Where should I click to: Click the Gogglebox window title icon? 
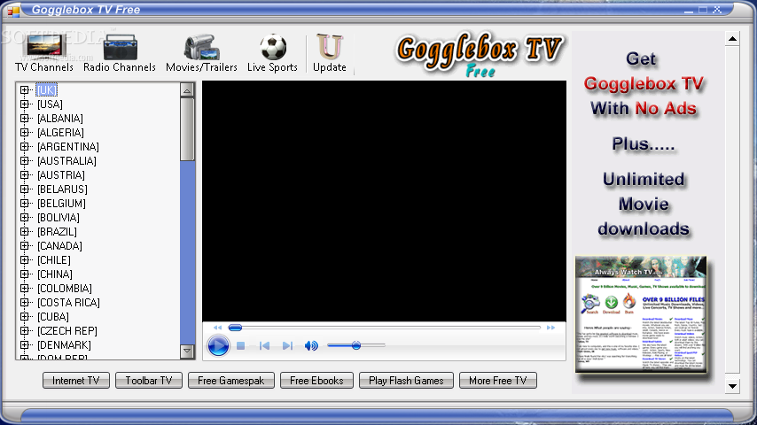(13, 10)
